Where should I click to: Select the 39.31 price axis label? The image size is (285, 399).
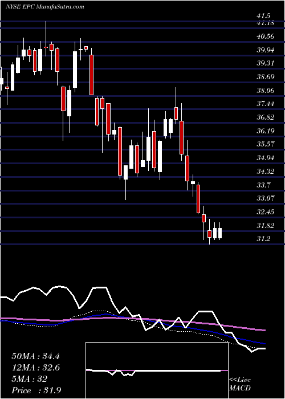(x=265, y=63)
